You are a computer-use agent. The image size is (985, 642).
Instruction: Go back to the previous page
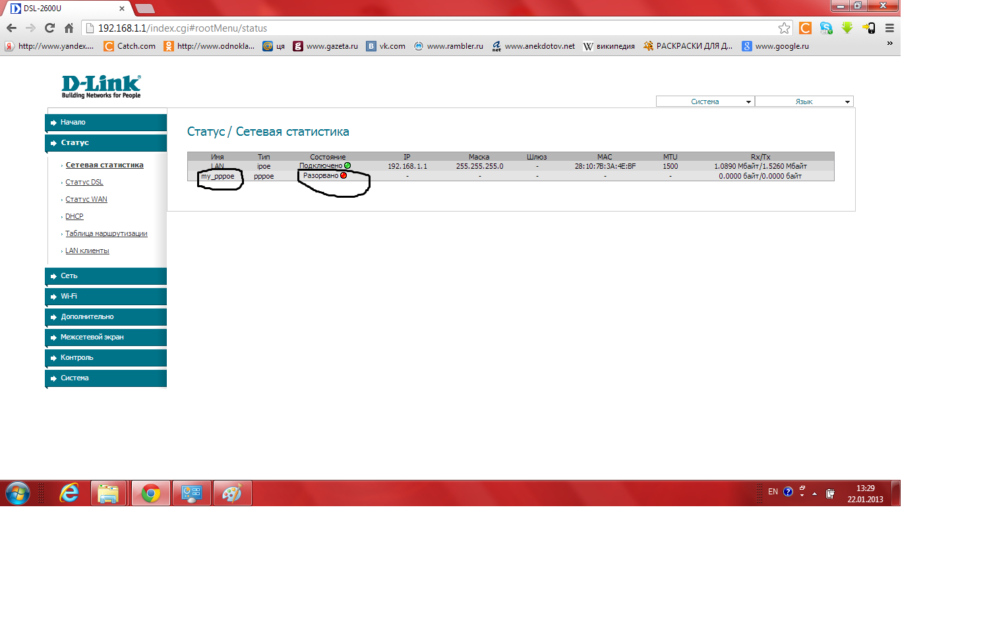tap(11, 28)
